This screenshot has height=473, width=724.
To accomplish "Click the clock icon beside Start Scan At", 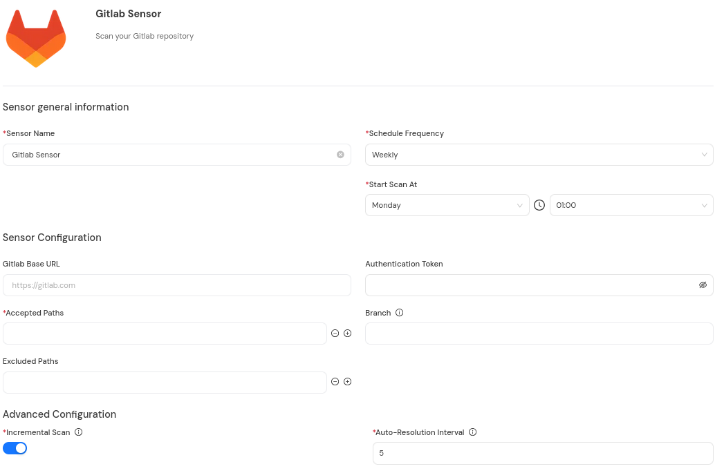I will 539,205.
